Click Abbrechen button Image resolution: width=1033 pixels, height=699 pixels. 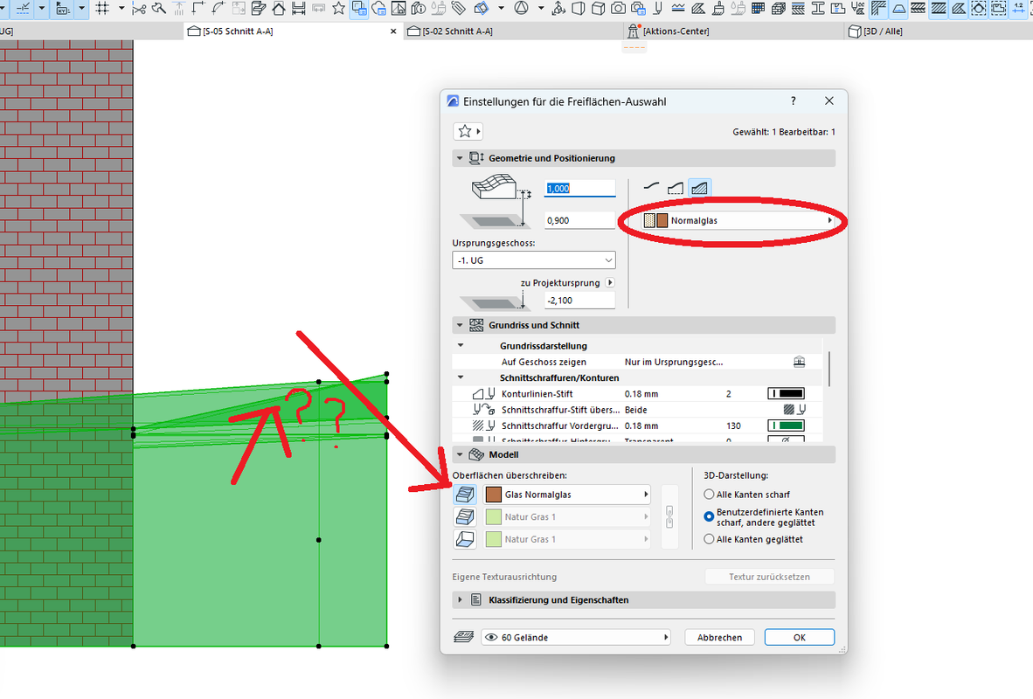(x=719, y=637)
